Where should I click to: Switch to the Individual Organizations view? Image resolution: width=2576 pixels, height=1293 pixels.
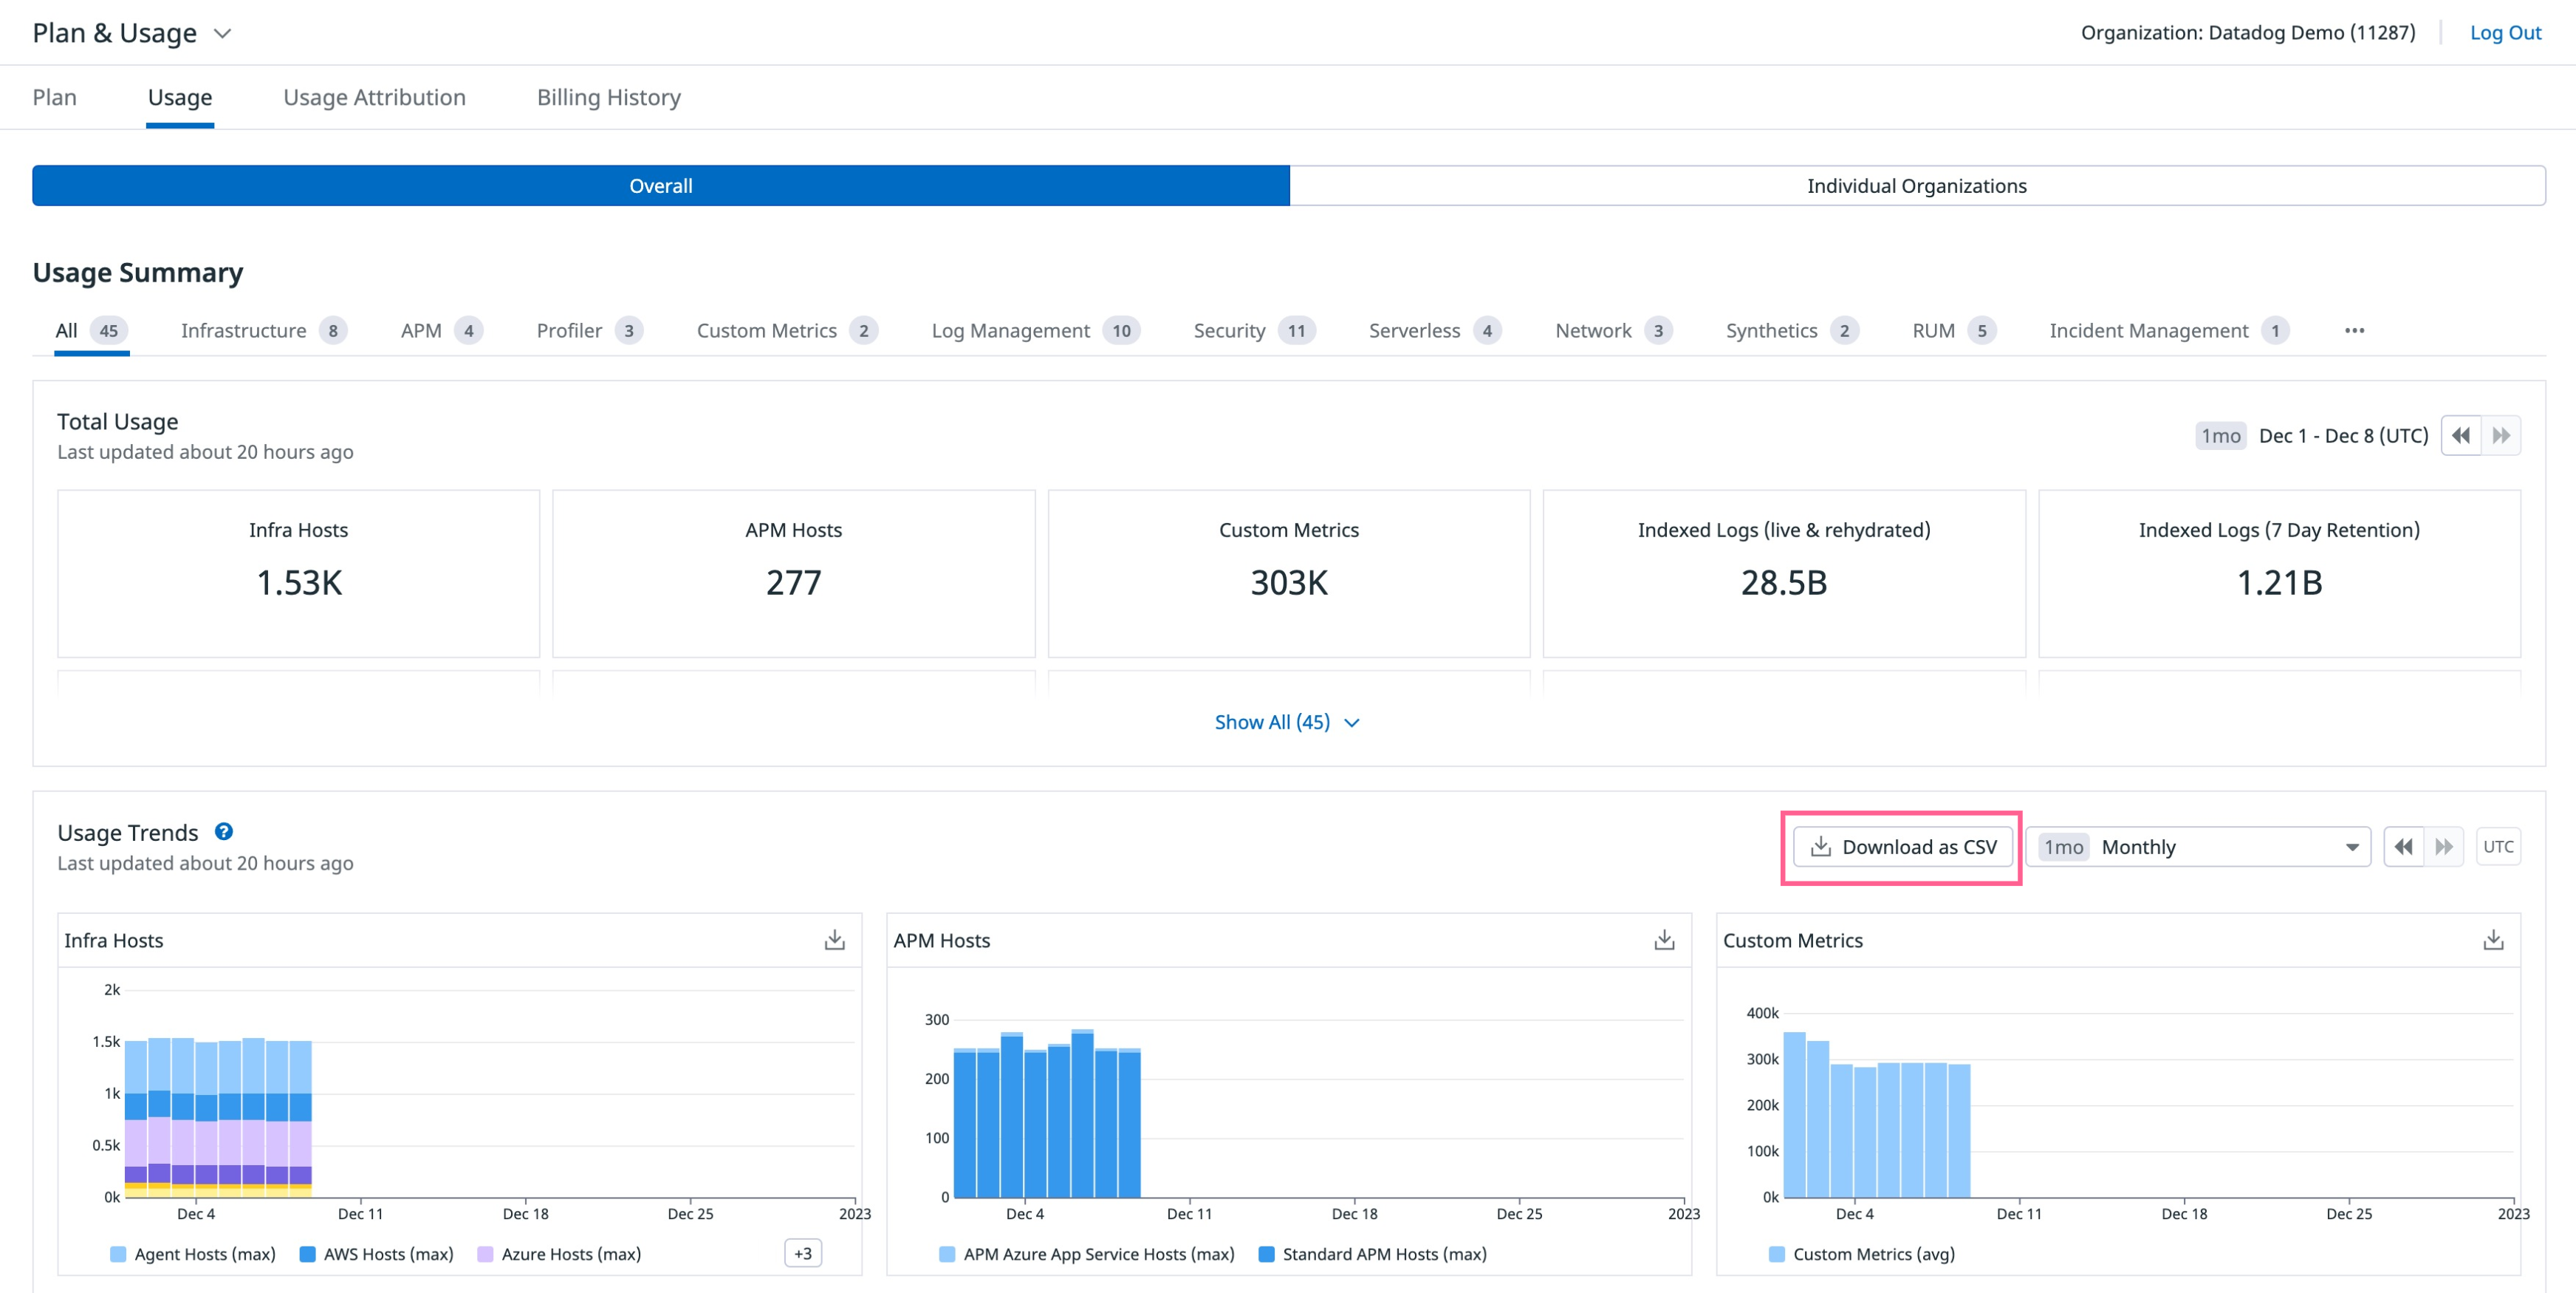(1916, 186)
